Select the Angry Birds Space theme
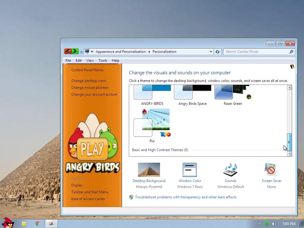Viewport: 304px width, 228px height. (192, 95)
